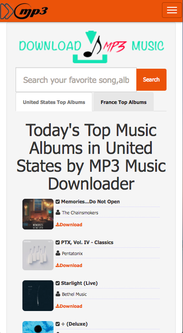Switch to France Top Albums tab
The image size is (183, 333).
124,102
